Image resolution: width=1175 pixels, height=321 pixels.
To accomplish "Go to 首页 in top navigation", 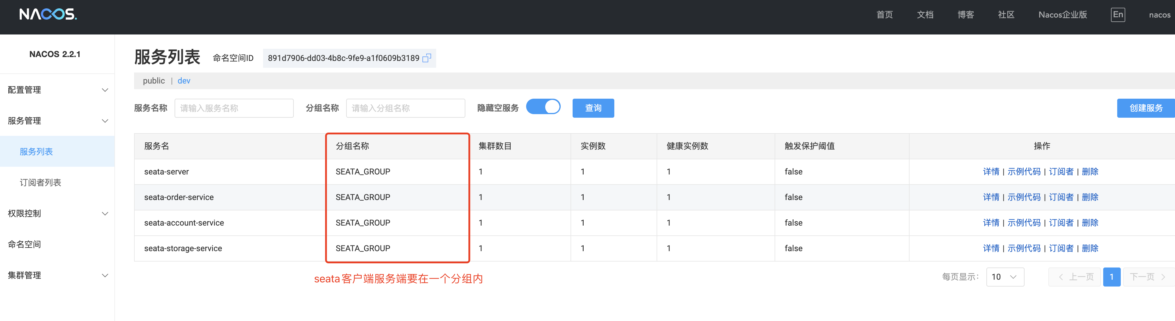I will click(885, 15).
